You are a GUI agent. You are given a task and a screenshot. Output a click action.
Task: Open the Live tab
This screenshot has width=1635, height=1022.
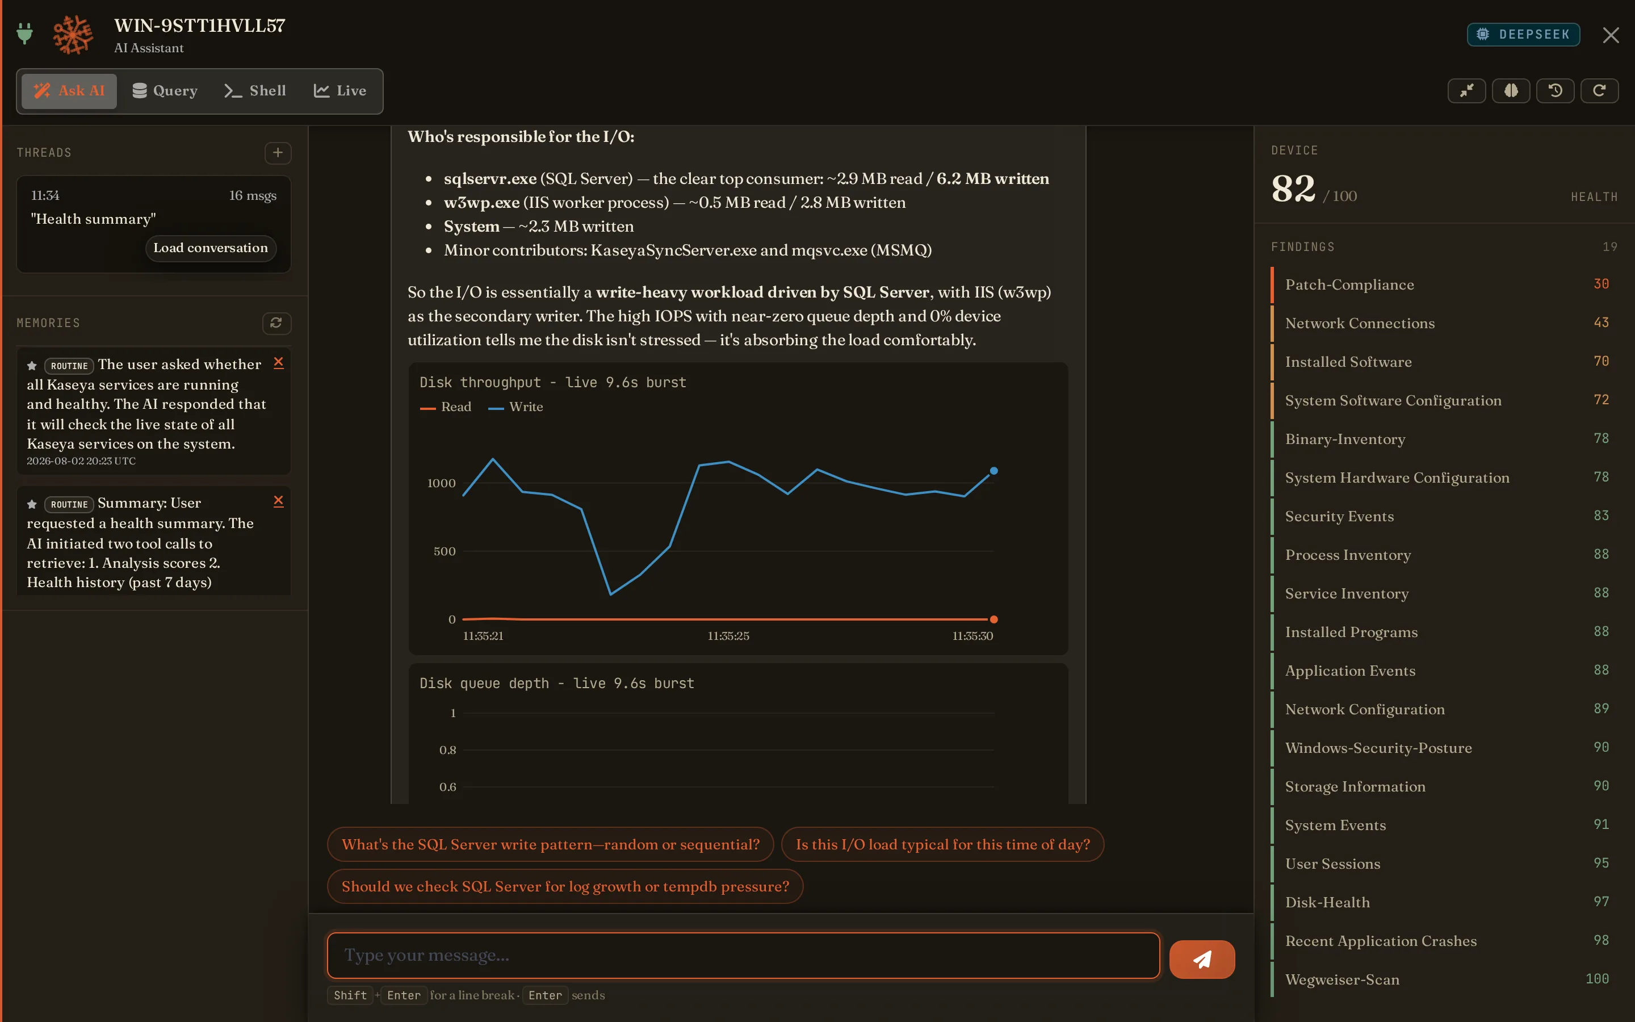point(340,91)
